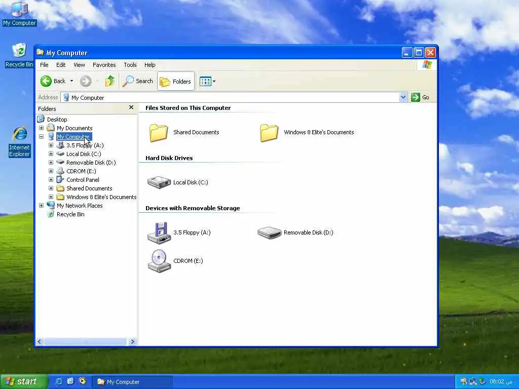Expand Control Panel tree node
519x389 pixels.
click(51, 180)
